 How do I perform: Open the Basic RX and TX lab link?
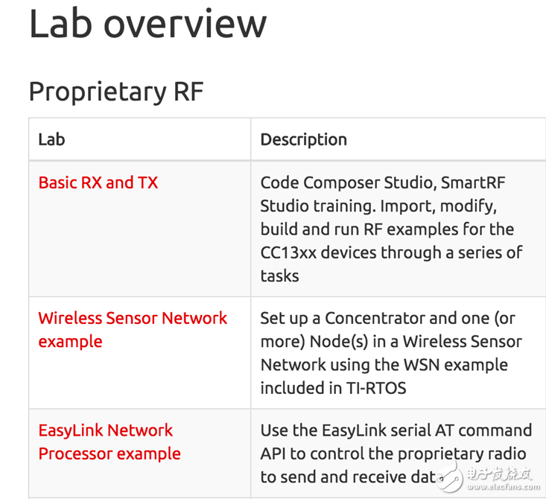tap(98, 183)
